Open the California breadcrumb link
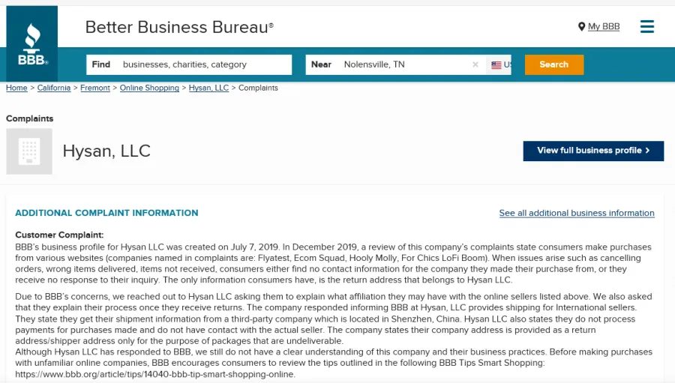 click(x=54, y=88)
